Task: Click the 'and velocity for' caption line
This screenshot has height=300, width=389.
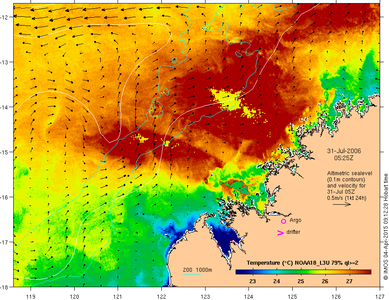Action: pos(346,186)
